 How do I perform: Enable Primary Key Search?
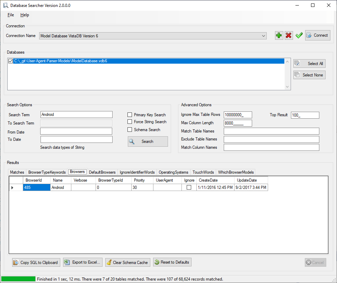(130, 115)
